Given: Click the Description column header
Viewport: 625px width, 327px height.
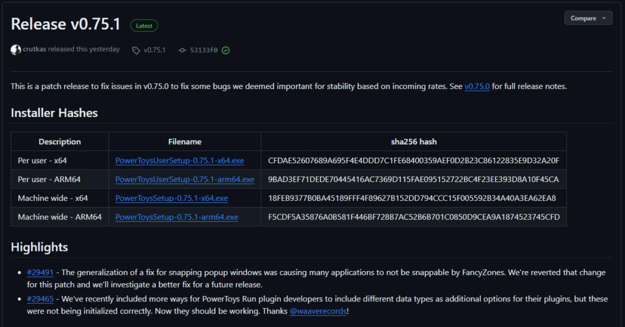Looking at the screenshot, I should tap(59, 142).
